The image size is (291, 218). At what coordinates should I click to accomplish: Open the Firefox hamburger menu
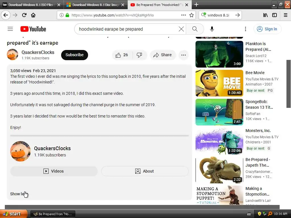click(286, 15)
